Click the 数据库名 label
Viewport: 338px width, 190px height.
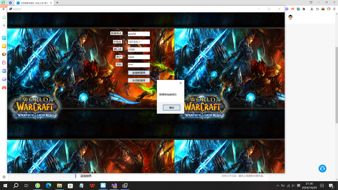(x=117, y=33)
